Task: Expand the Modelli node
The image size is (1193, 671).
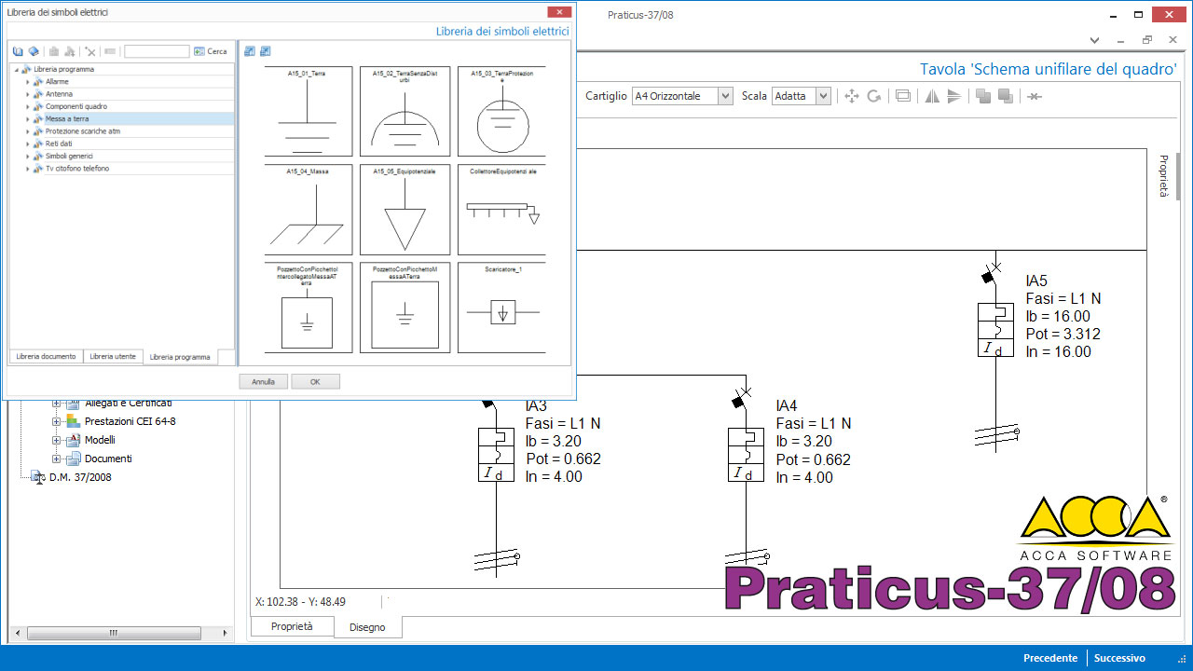Action: (x=56, y=440)
